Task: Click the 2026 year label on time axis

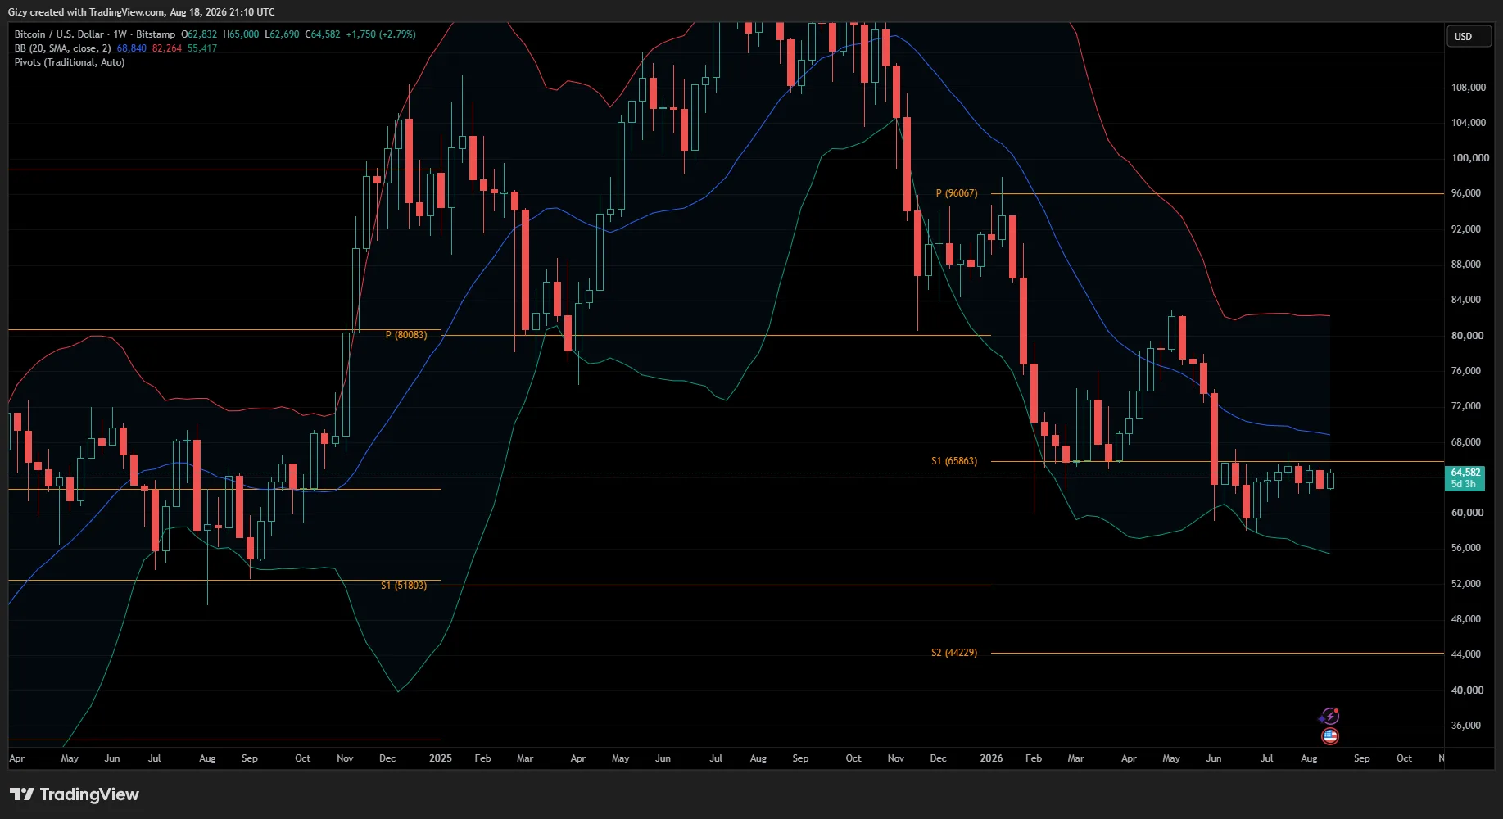Action: (991, 758)
